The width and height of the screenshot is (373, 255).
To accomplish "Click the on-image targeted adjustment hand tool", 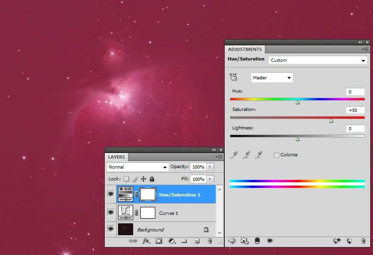I will pyautogui.click(x=233, y=77).
